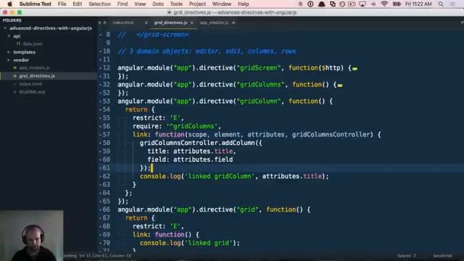Click console.log 'linked gridColumn' line
This screenshot has width=464, height=261.
click(234, 176)
